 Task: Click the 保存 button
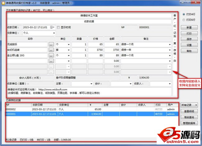[189, 39]
